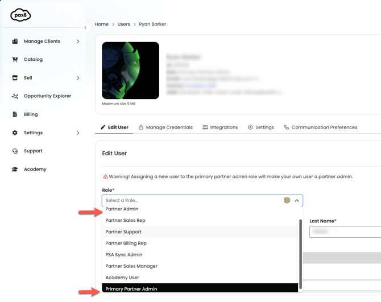Click the Pax8 cloud logo

point(20,15)
